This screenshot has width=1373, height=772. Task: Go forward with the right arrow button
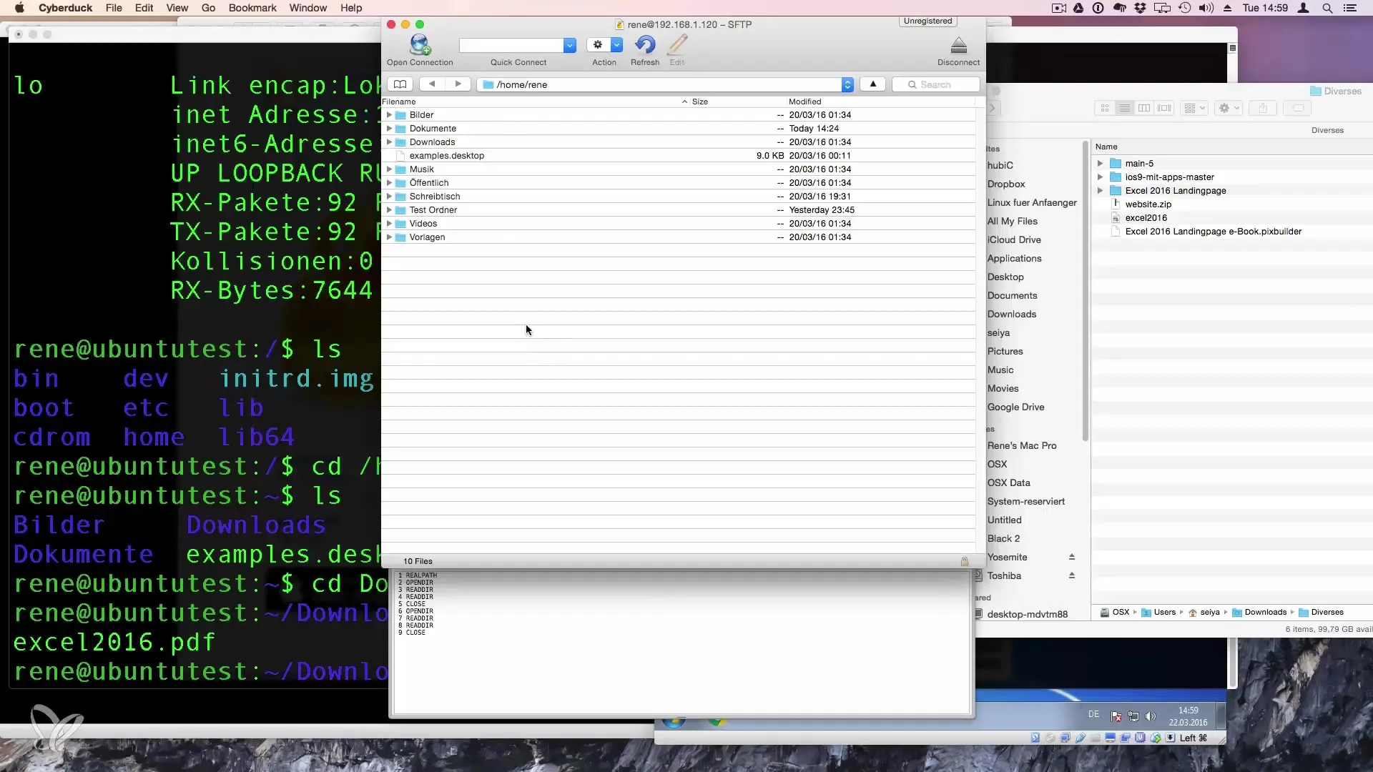point(458,84)
